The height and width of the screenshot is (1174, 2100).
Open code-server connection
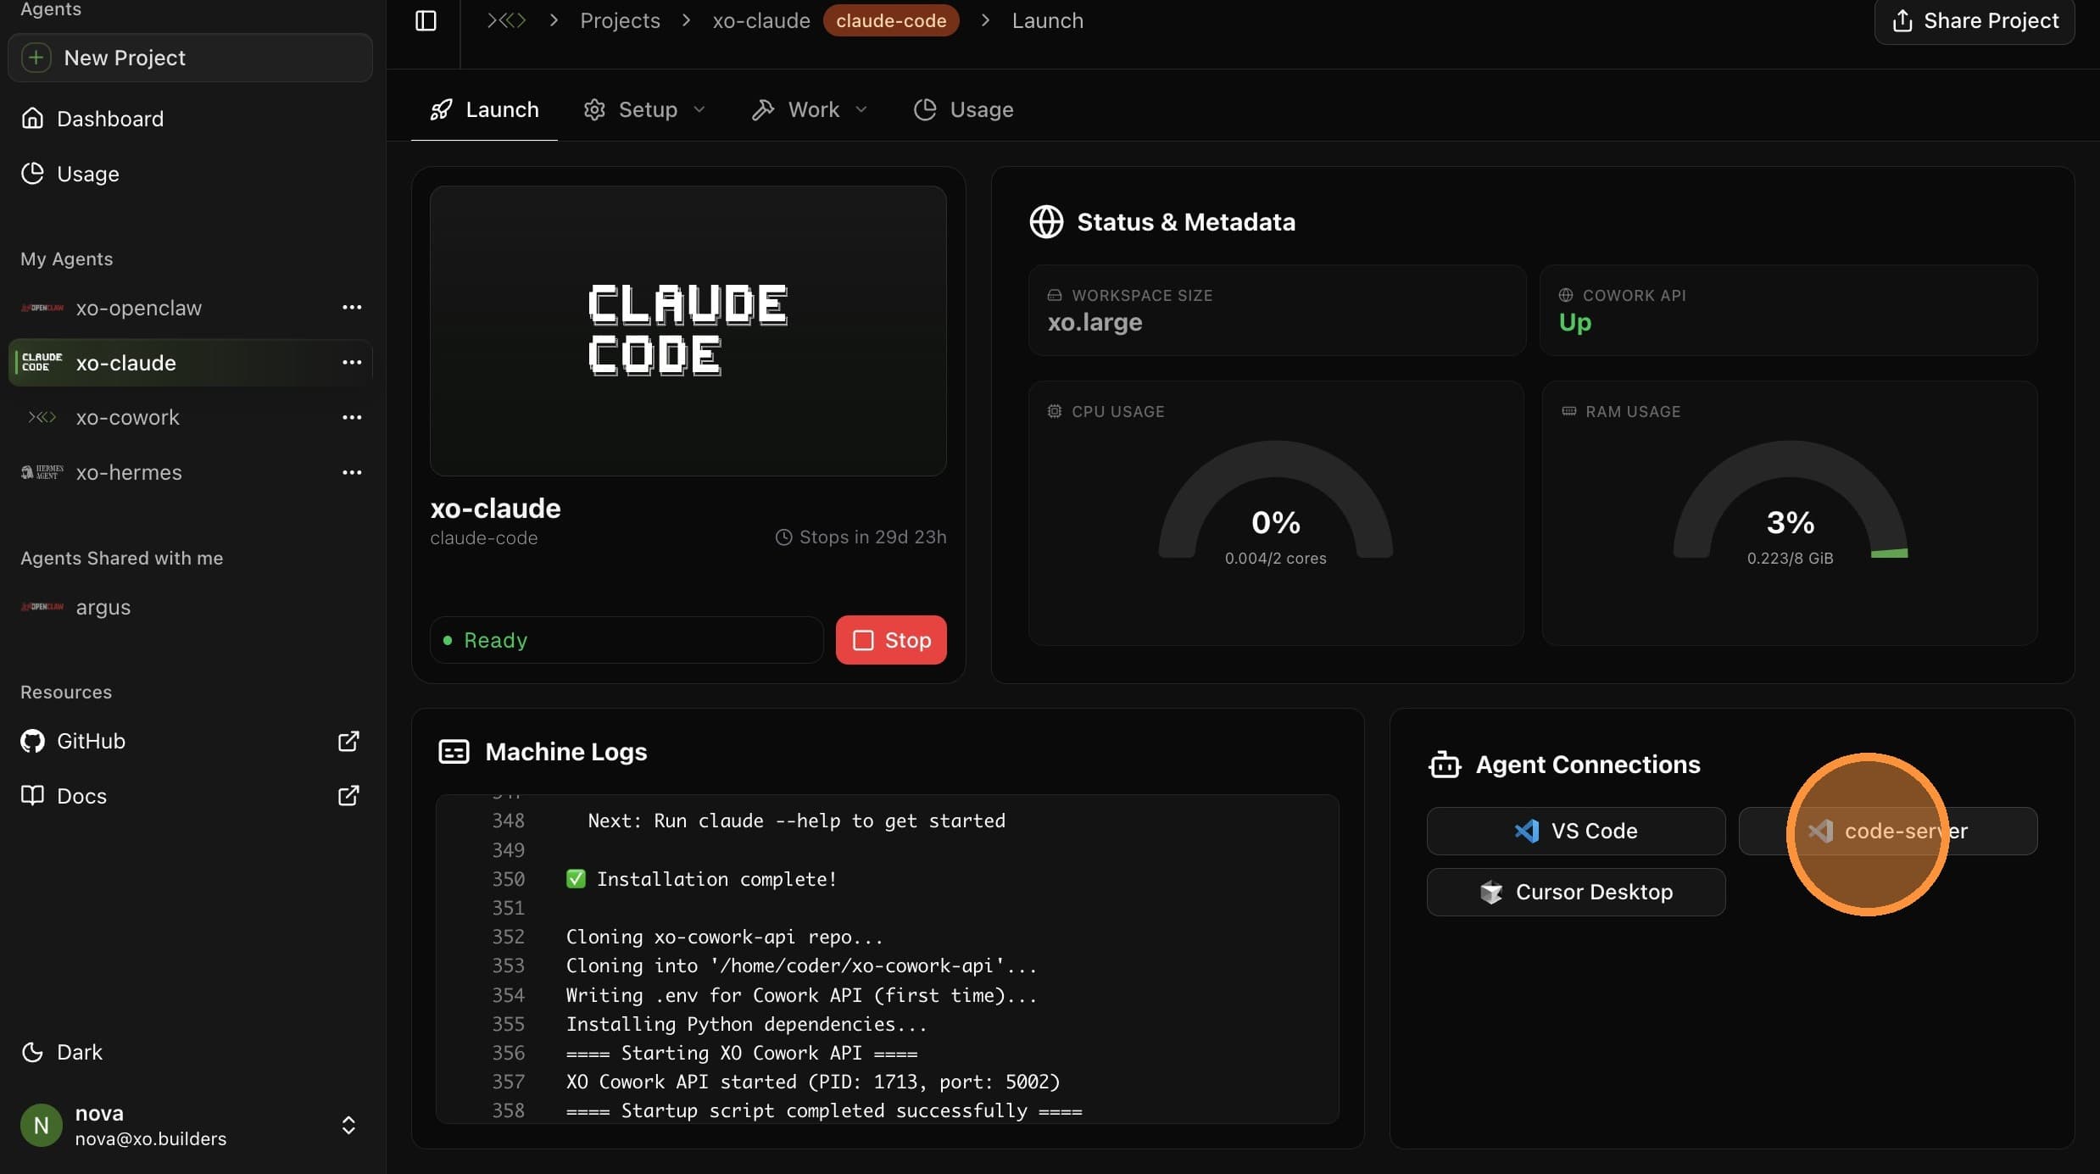1888,831
